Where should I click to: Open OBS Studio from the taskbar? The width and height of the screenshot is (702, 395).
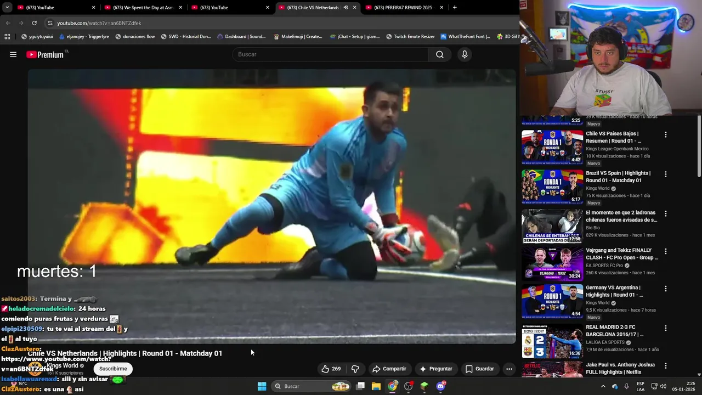pyautogui.click(x=408, y=386)
